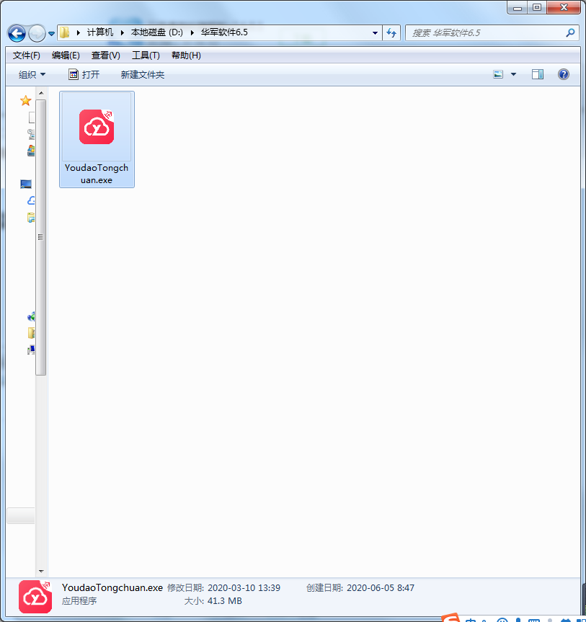Select the YoudaoTongchuan.exe red cloud thumbnail
Image resolution: width=586 pixels, height=622 pixels.
coord(97,127)
